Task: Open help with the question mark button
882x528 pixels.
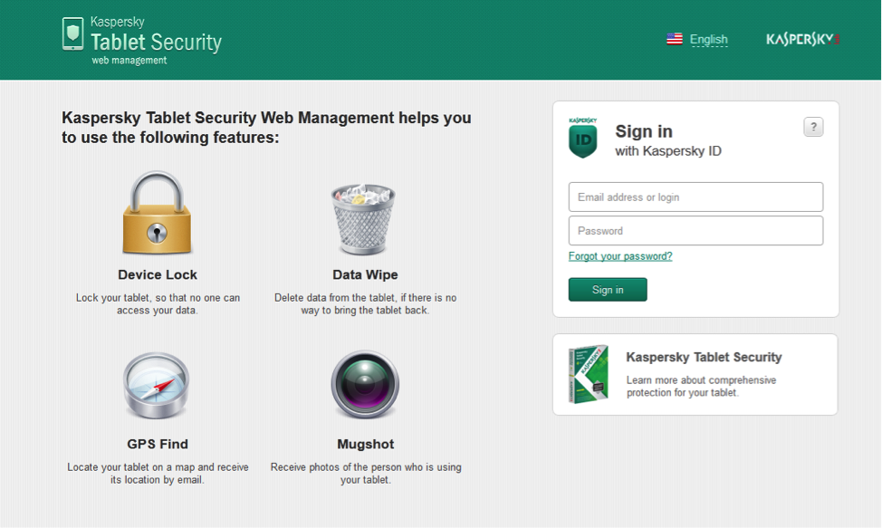Action: pyautogui.click(x=813, y=127)
